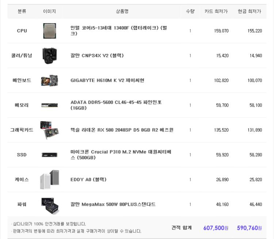Open the EDDY A0 case thumbnail
This screenshot has width=274, height=239.
tap(50, 180)
